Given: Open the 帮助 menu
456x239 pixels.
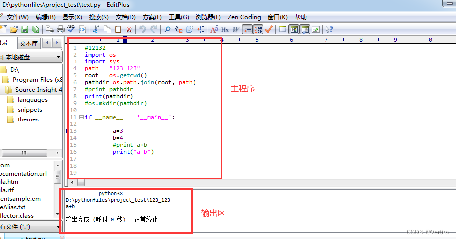Looking at the screenshot, I should pyautogui.click(x=301, y=17).
